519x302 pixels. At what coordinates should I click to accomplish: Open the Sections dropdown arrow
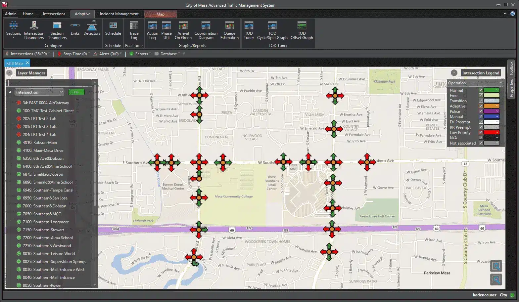tap(14, 38)
